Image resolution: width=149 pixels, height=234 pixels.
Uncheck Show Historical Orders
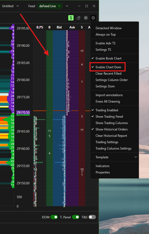(115, 129)
